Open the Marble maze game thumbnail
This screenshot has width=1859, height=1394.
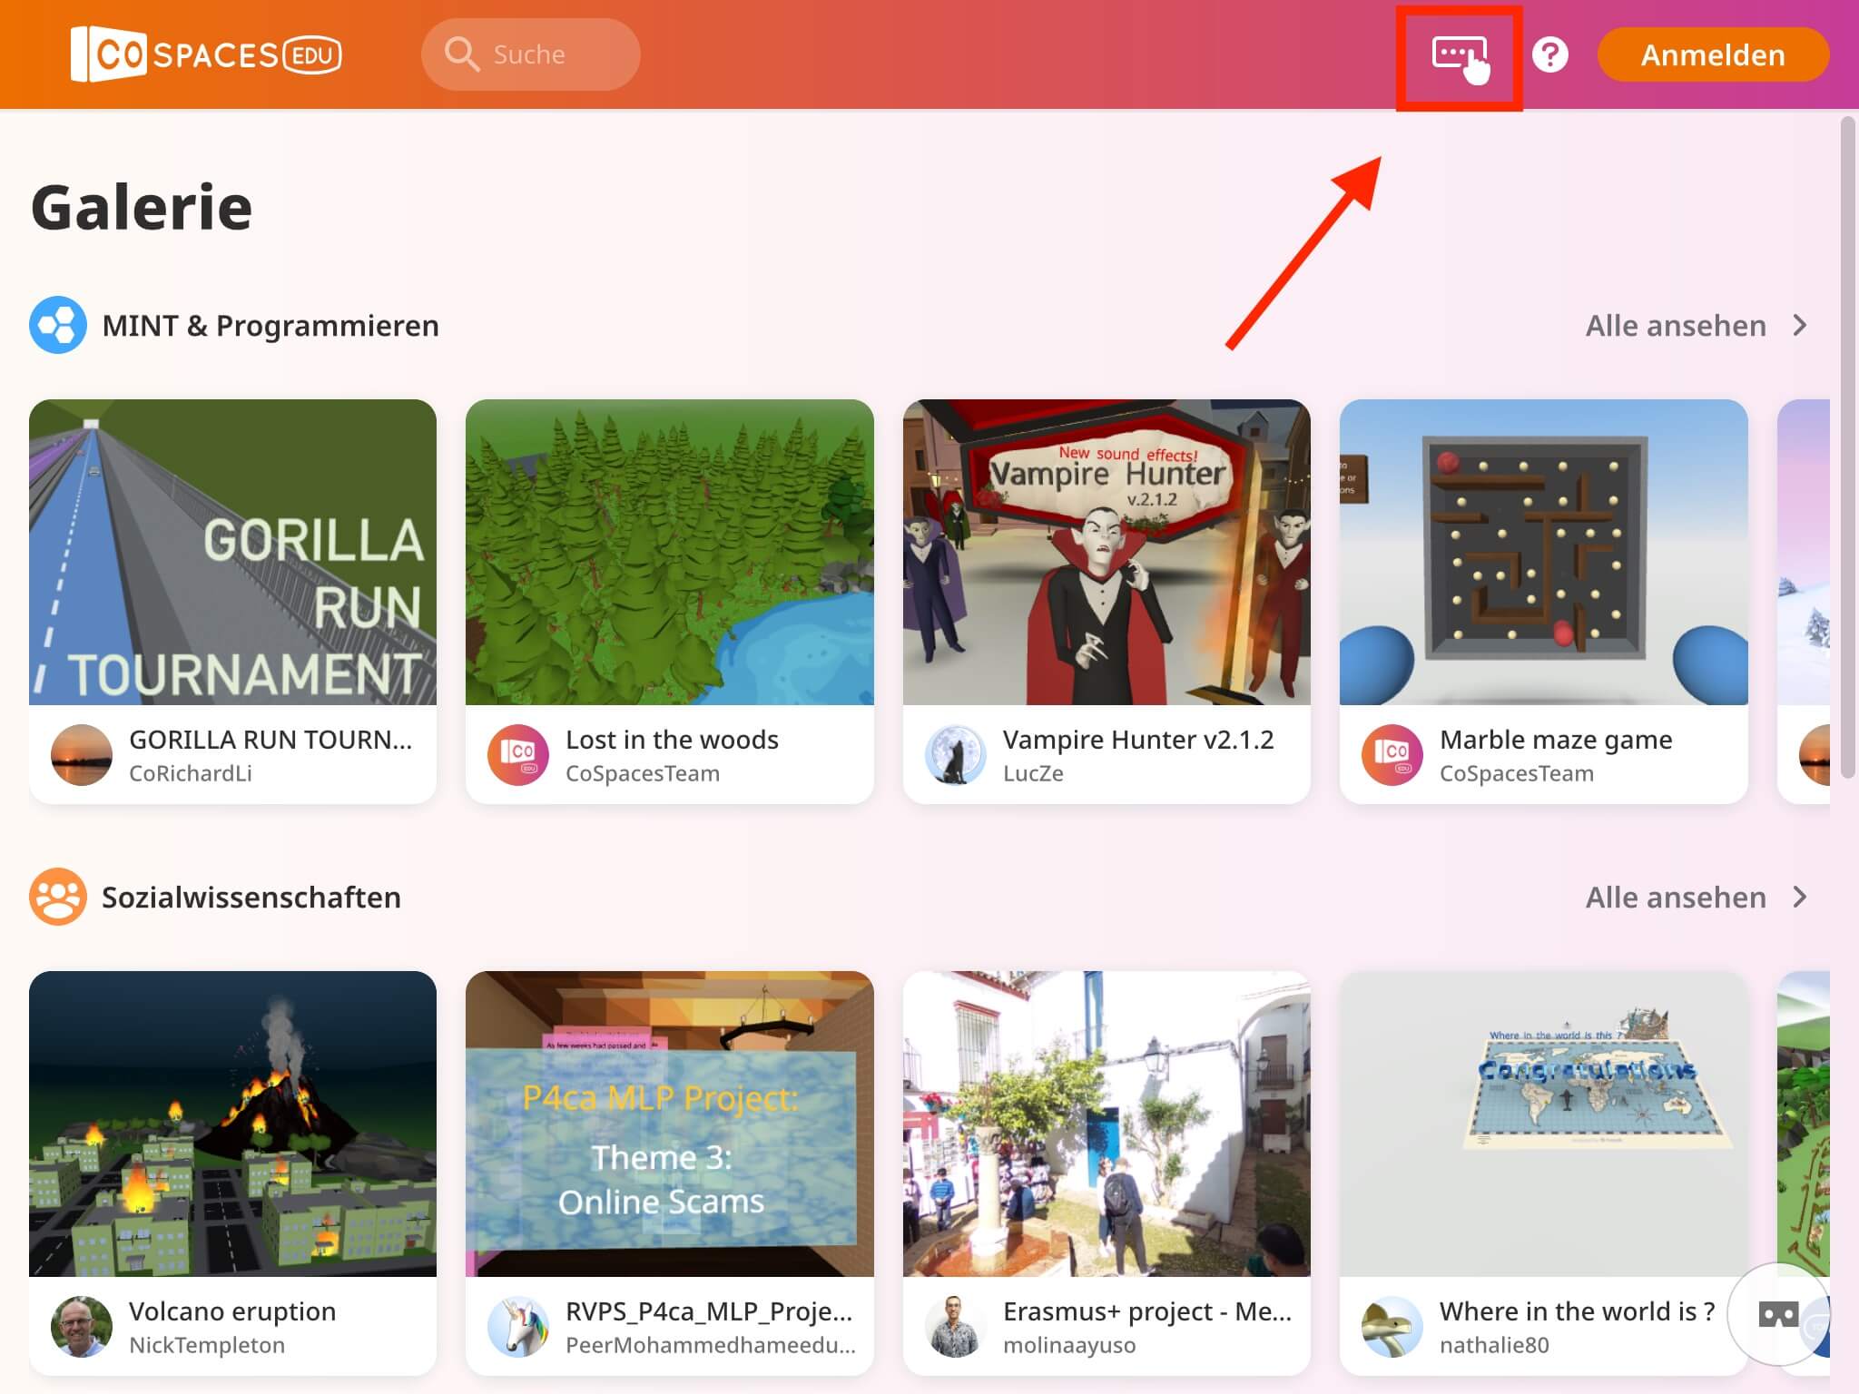coord(1544,552)
